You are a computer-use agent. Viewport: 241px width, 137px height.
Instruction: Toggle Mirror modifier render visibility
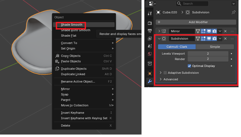coord(215,31)
